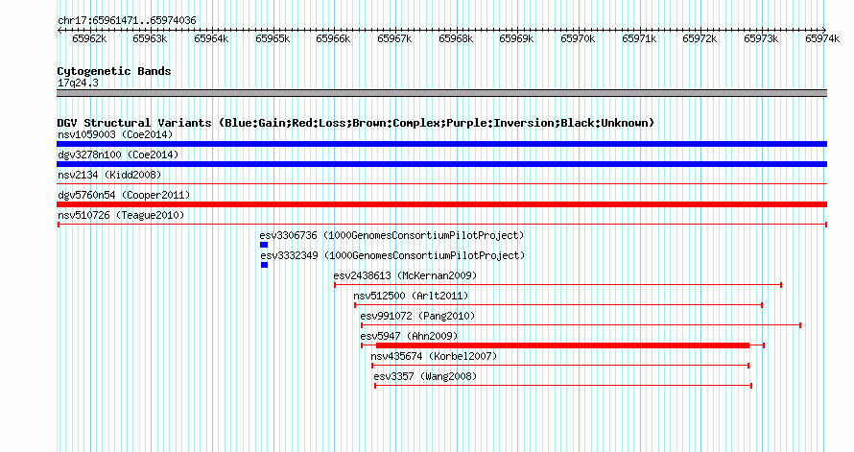Viewport: 854px width, 452px height.
Task: Click the 65973k ruler tick label
Action: point(762,38)
